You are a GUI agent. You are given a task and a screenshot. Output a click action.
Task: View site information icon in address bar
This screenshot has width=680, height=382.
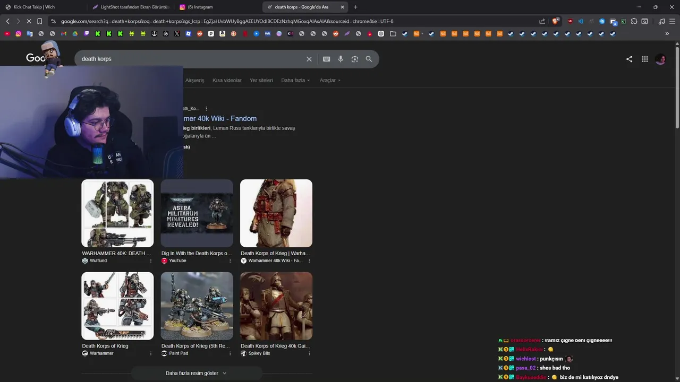(53, 21)
